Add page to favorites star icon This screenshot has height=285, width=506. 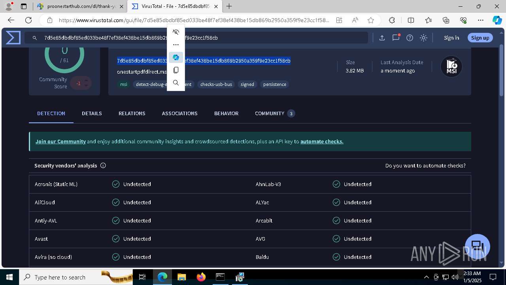click(x=371, y=20)
